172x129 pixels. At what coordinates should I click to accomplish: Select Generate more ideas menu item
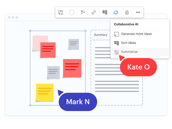click(136, 34)
